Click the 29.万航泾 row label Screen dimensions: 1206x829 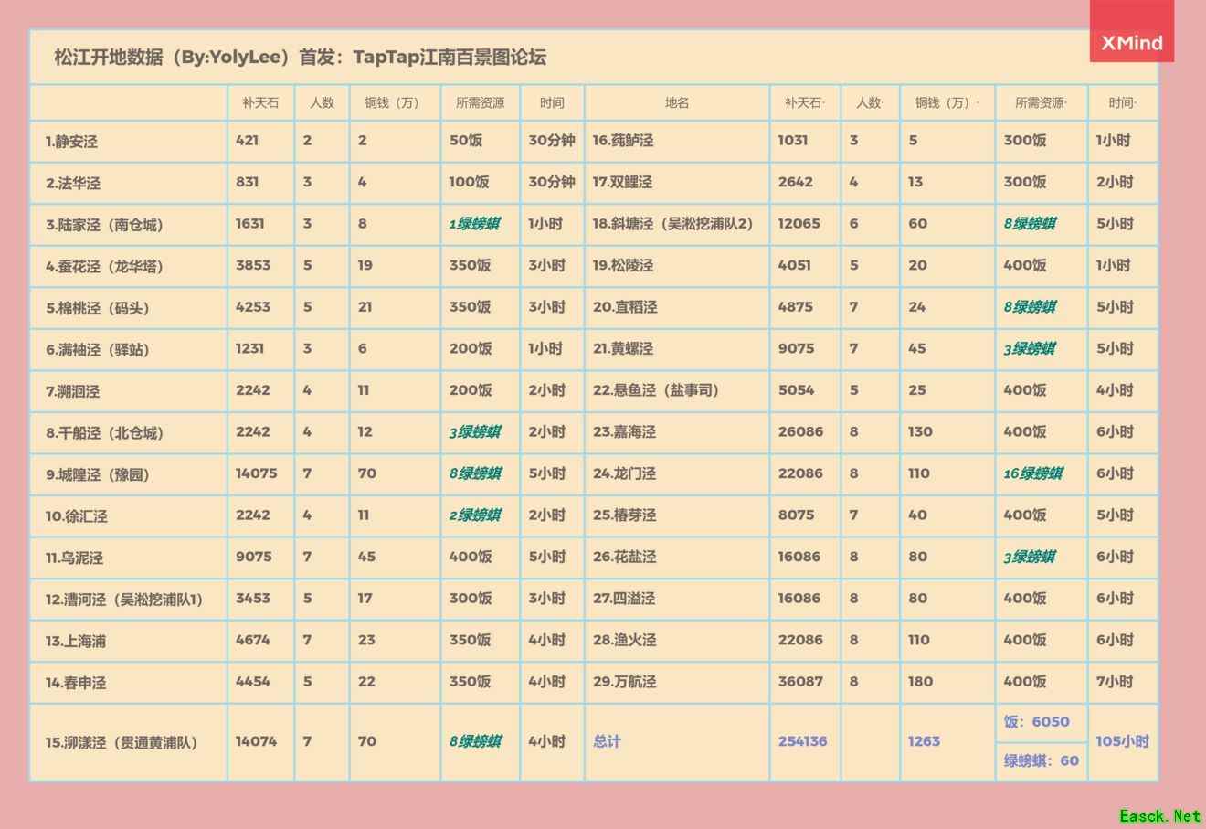coord(625,682)
